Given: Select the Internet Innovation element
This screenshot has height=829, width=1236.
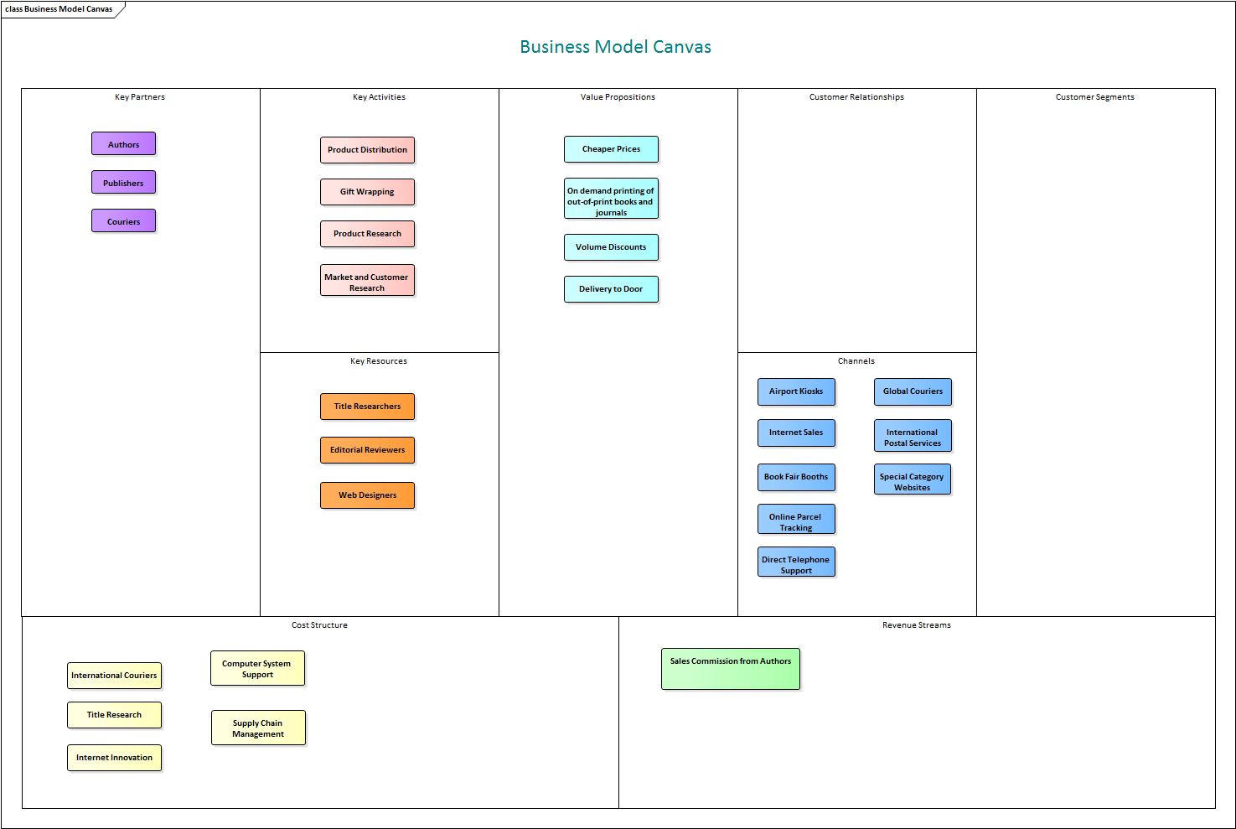Looking at the screenshot, I should coord(114,758).
